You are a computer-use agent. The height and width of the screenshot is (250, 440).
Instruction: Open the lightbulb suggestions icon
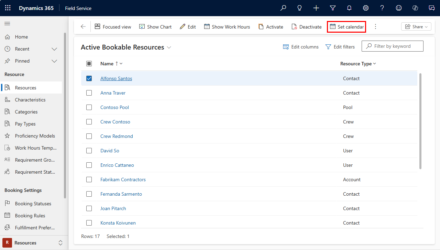point(299,8)
